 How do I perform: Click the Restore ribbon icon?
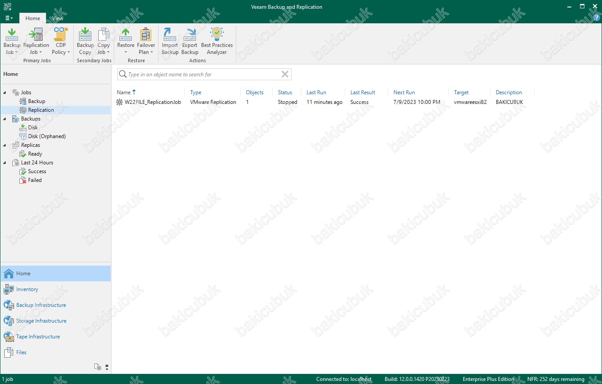(x=126, y=41)
